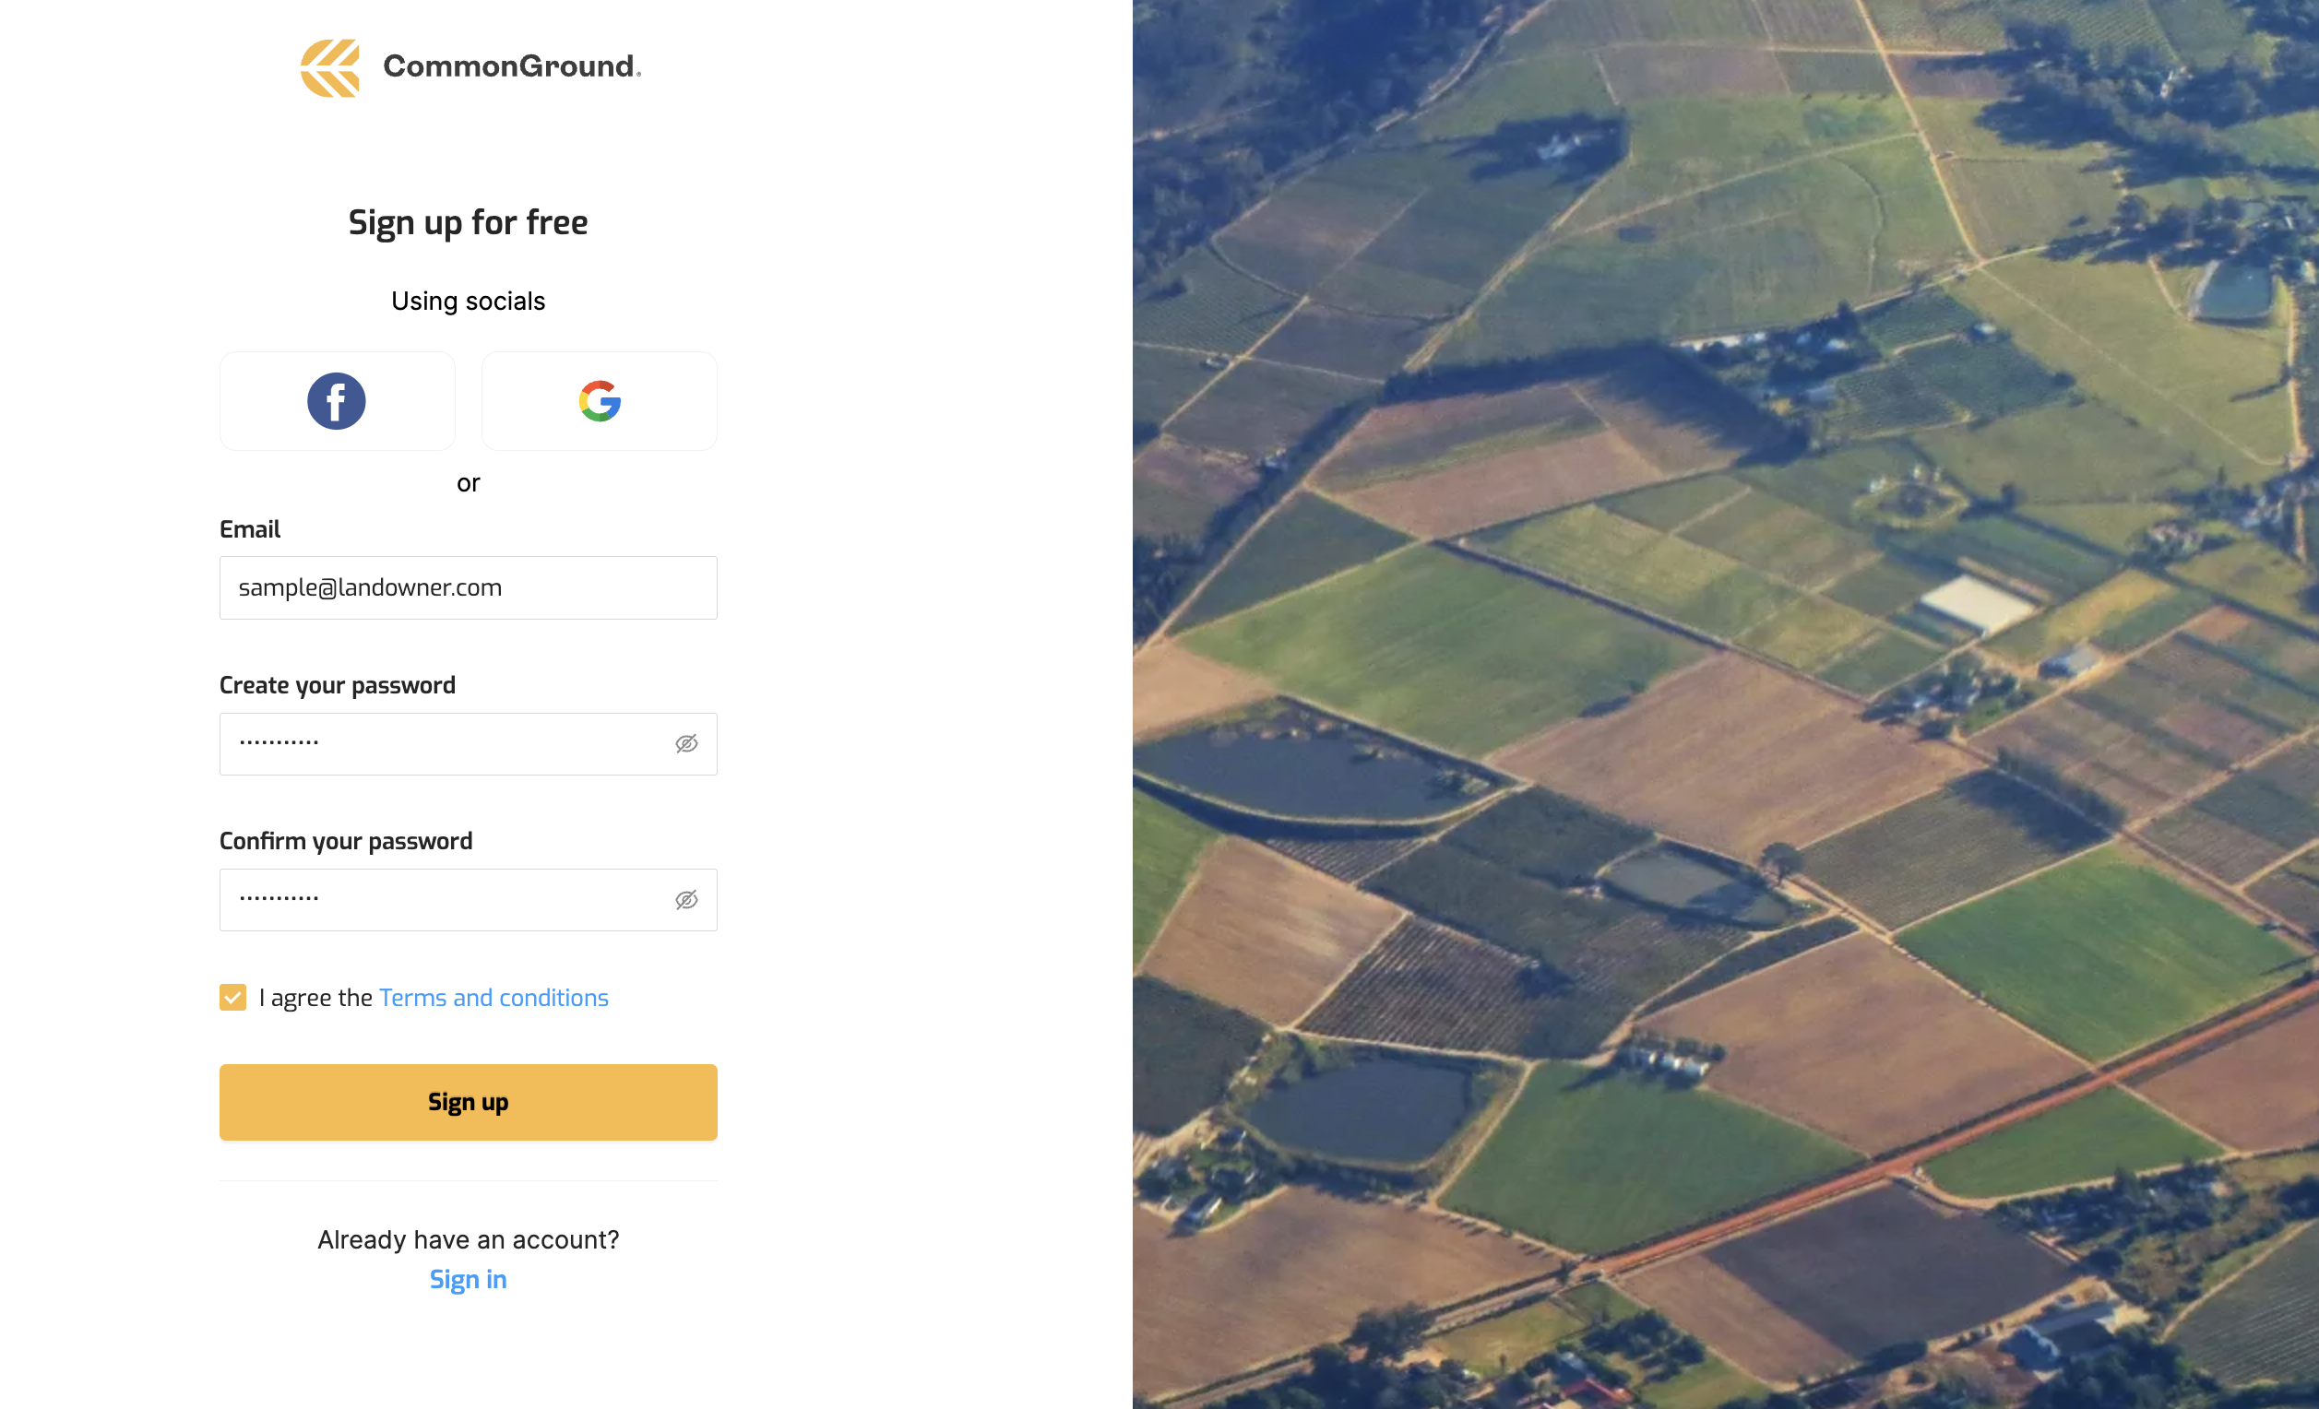
Task: Select the Confirm your password field
Action: [x=443, y=900]
